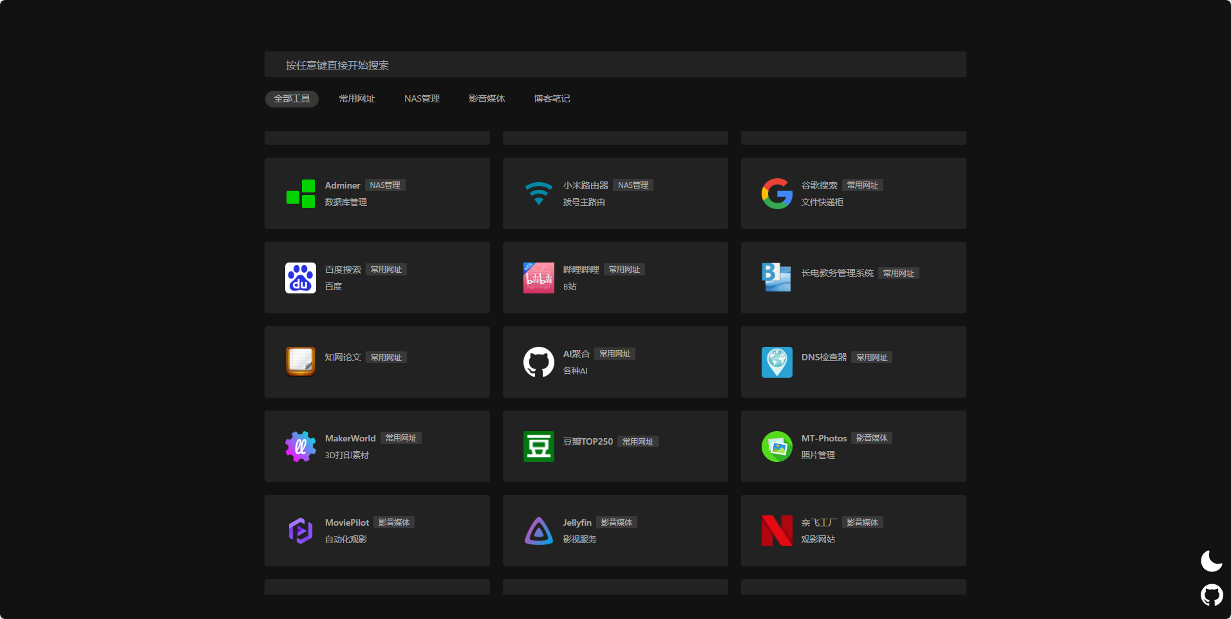The width and height of the screenshot is (1231, 619).
Task: Click the MT-Photos title text
Action: (x=824, y=438)
